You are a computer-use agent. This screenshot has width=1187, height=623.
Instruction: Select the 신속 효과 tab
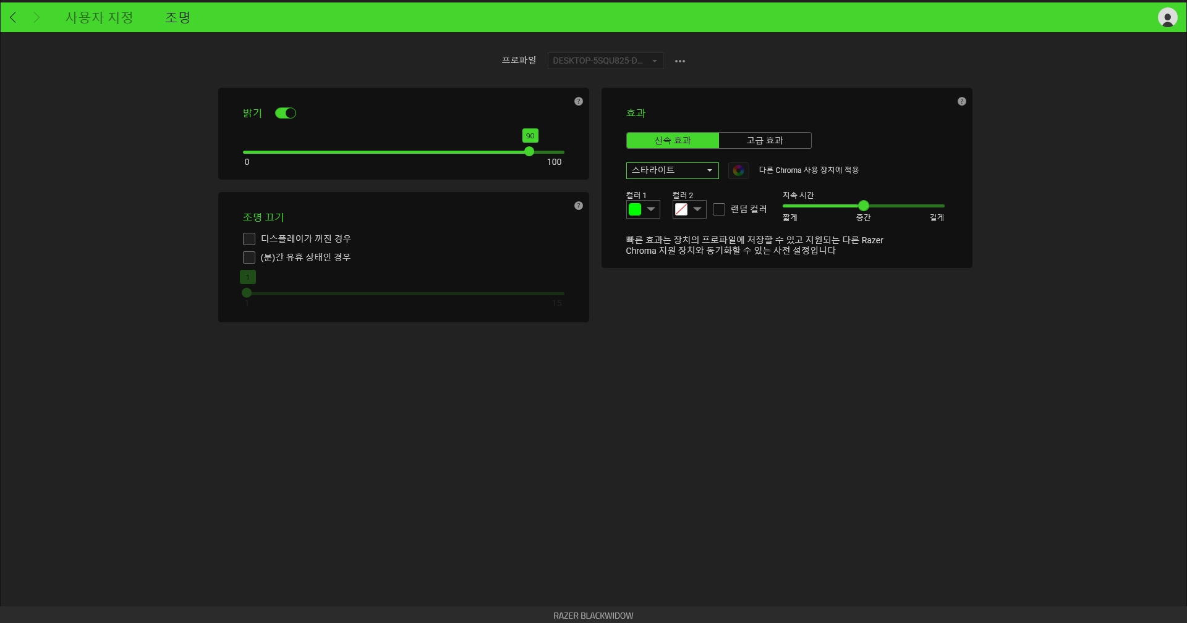pos(673,141)
